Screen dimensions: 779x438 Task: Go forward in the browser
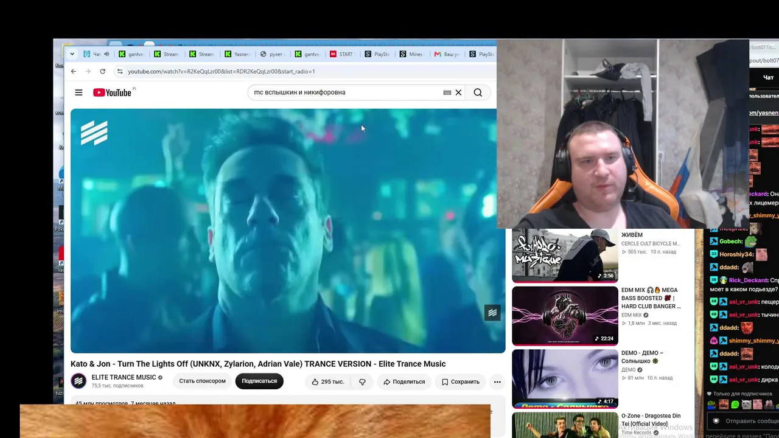pos(88,71)
